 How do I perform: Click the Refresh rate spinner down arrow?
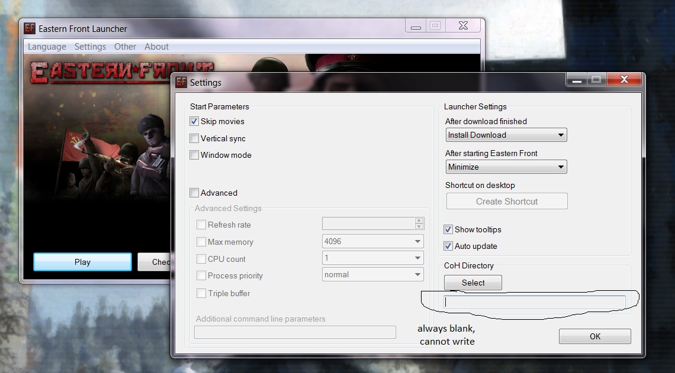[x=419, y=226]
